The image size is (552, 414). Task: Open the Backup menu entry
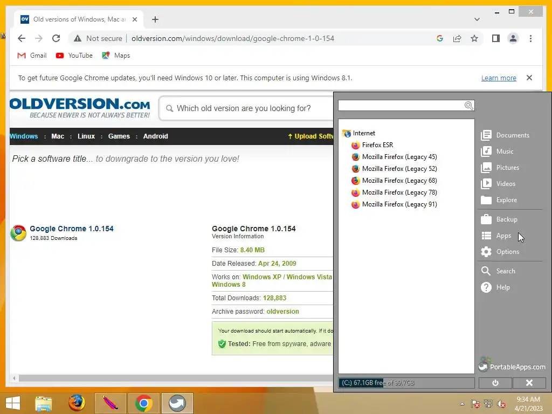[499, 219]
